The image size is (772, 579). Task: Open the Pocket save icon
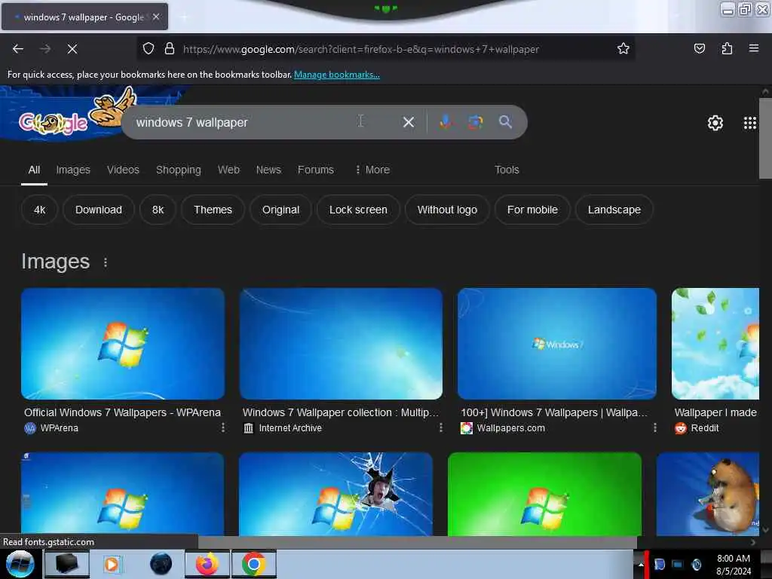[699, 49]
